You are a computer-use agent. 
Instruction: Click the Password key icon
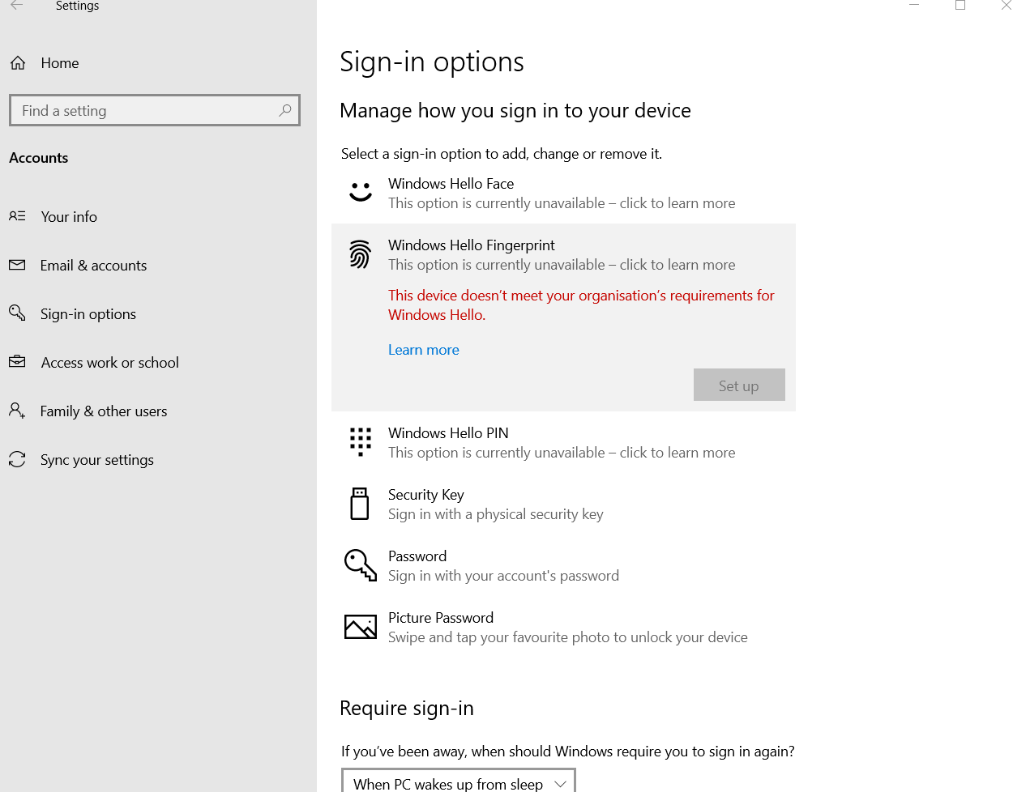click(x=361, y=565)
